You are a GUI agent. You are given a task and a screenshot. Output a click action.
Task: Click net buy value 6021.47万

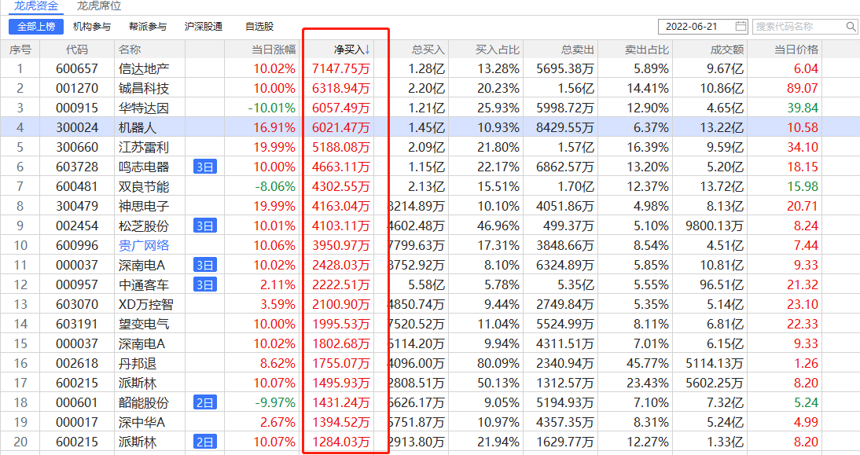pos(341,128)
